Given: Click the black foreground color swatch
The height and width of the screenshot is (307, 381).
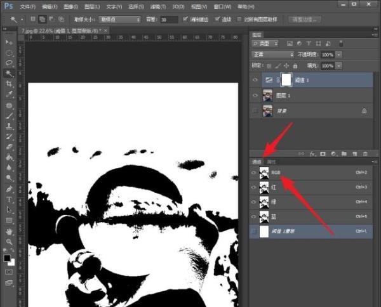Looking at the screenshot, I should [7, 258].
